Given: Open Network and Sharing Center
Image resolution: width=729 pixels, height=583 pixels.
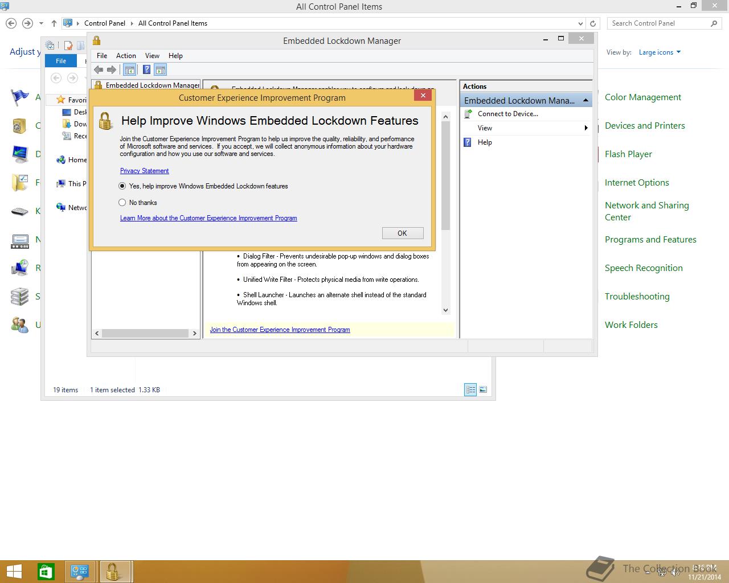Looking at the screenshot, I should pyautogui.click(x=646, y=211).
